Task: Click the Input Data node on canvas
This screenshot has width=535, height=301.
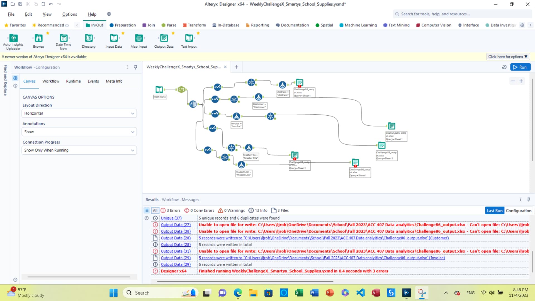Action: click(159, 90)
